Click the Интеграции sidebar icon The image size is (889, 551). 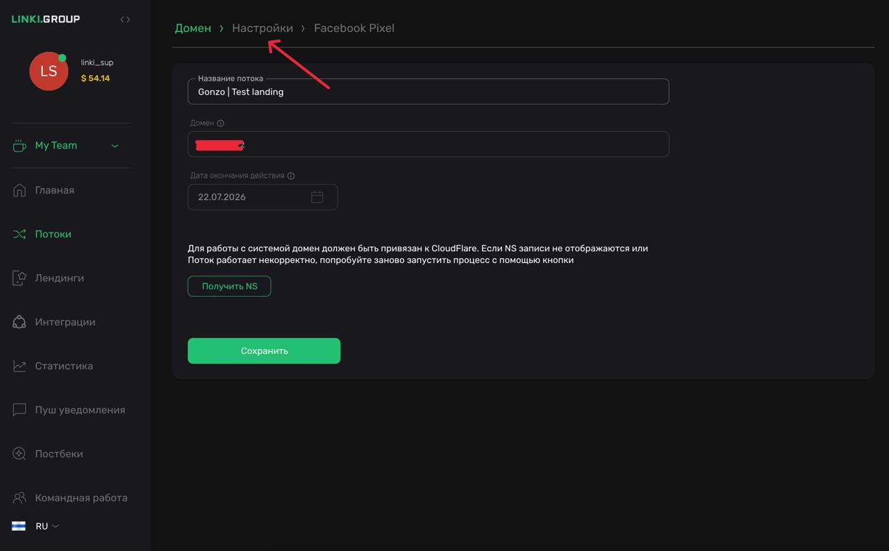click(x=19, y=322)
